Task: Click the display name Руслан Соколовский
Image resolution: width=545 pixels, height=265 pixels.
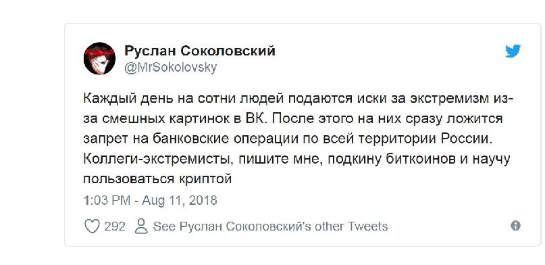Action: point(200,51)
